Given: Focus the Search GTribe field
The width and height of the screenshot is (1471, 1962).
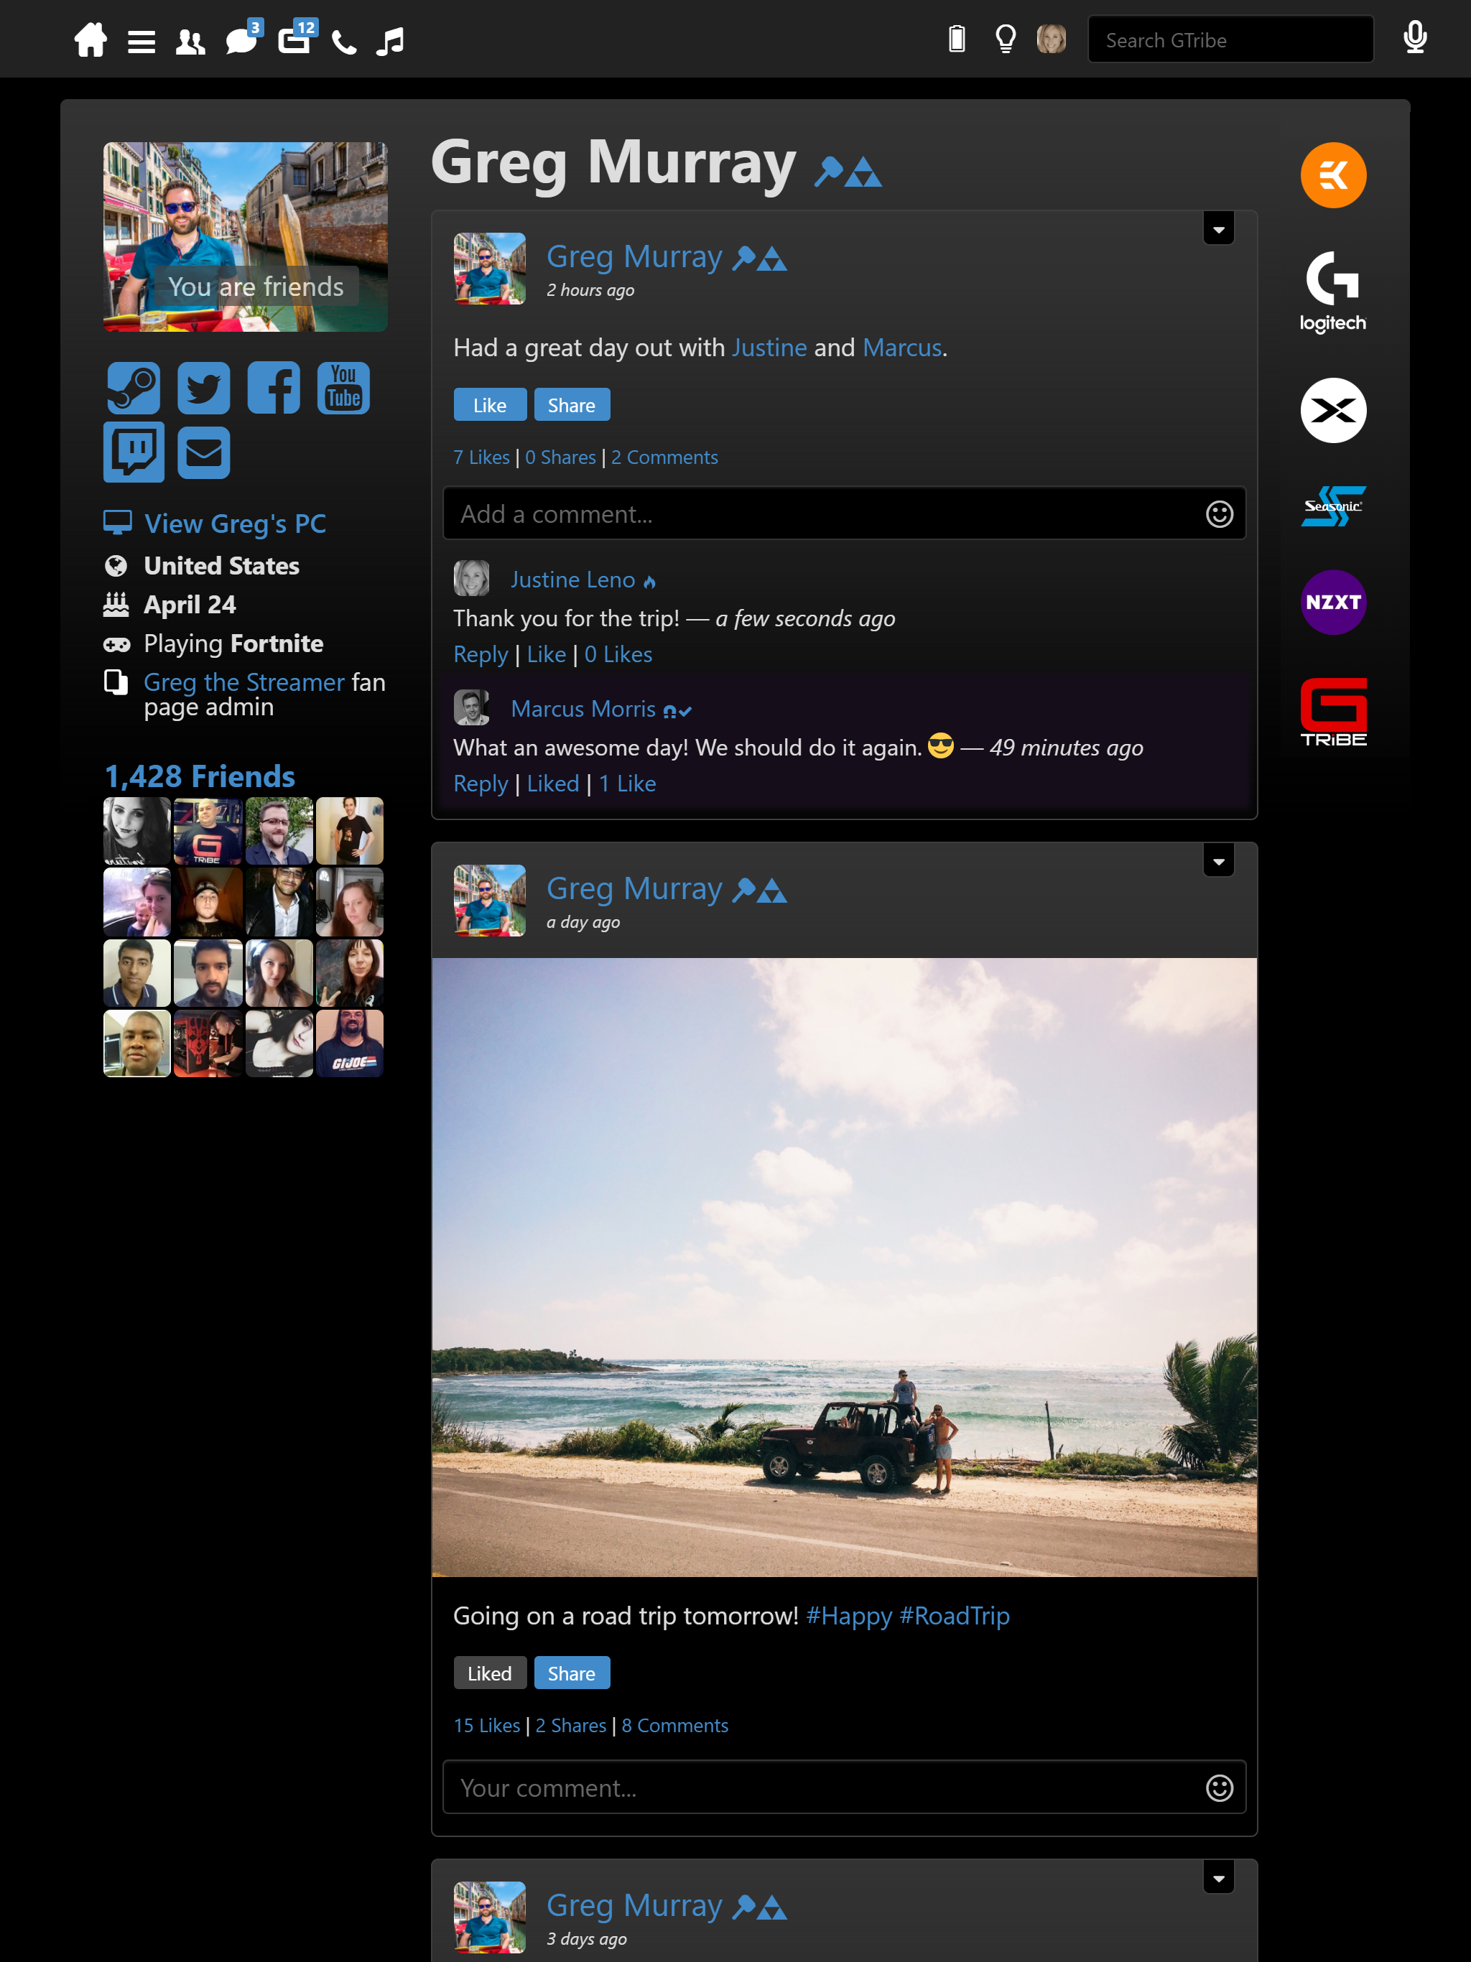Looking at the screenshot, I should pos(1230,40).
